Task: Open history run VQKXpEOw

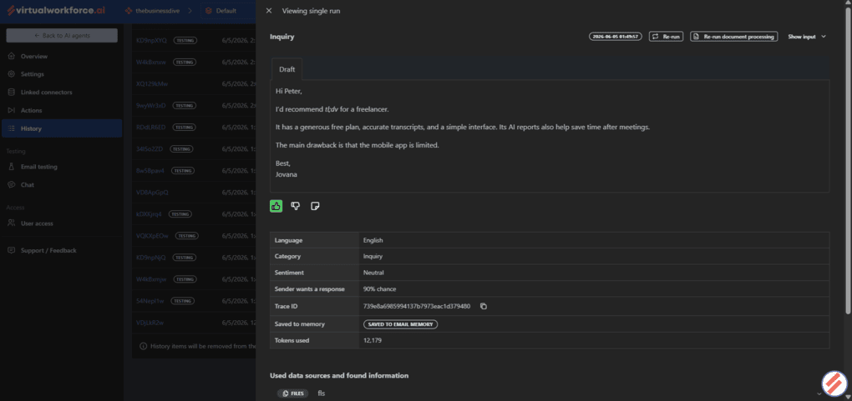Action: (x=153, y=235)
